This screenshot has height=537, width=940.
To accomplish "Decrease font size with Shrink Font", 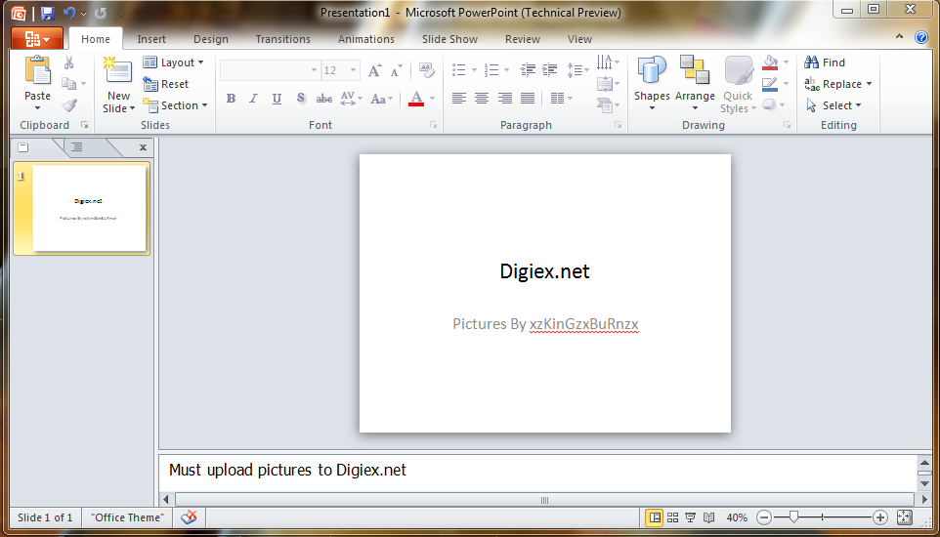I will point(396,70).
